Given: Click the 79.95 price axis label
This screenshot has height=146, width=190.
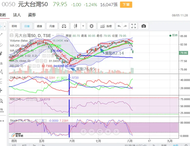Looking at the screenshot, I should 184,53.
